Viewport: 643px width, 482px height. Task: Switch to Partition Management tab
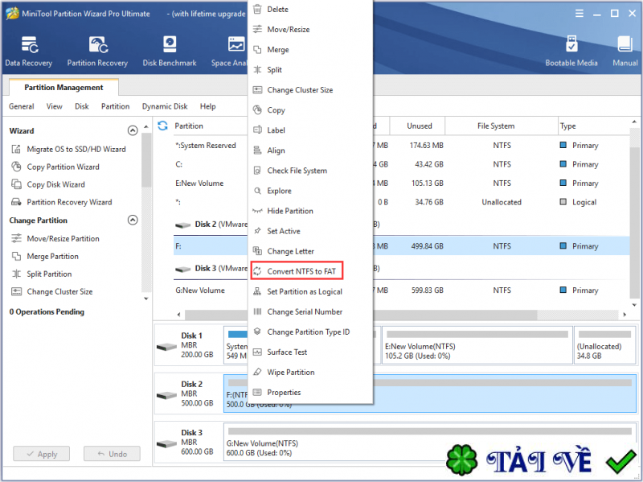pyautogui.click(x=63, y=88)
